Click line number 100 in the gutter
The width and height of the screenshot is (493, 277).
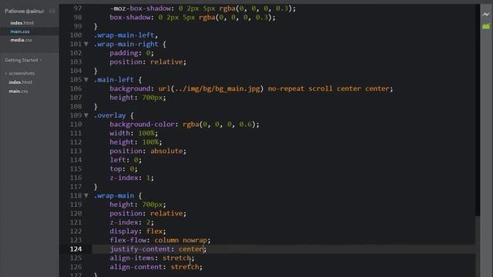click(x=75, y=35)
